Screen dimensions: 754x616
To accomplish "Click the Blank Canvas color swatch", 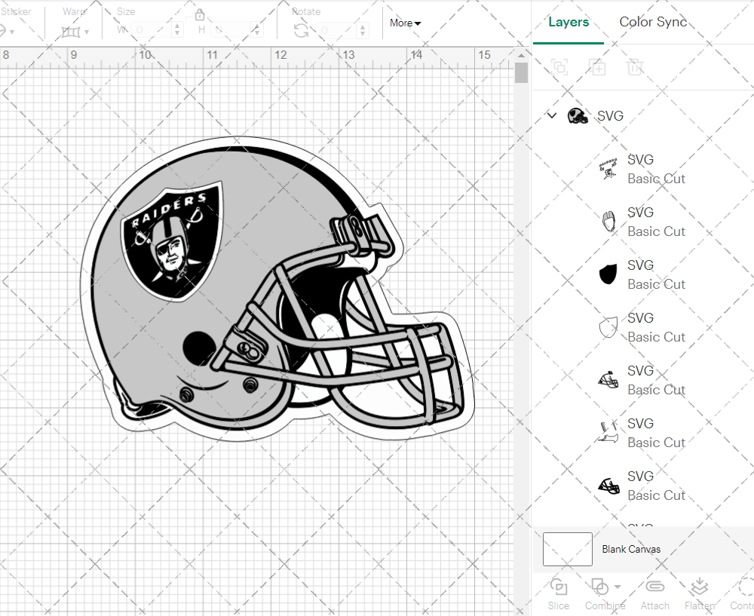I will tap(567, 550).
